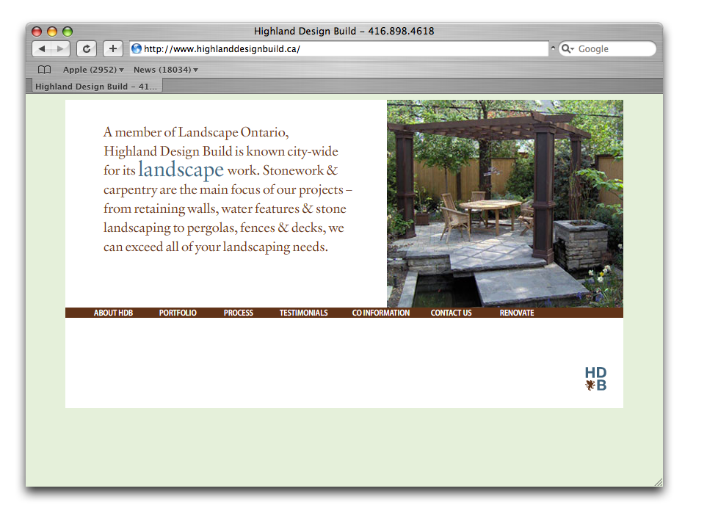The height and width of the screenshot is (527, 707).
Task: Click the text 'A member of Landscape Ontario,'
Action: point(196,132)
